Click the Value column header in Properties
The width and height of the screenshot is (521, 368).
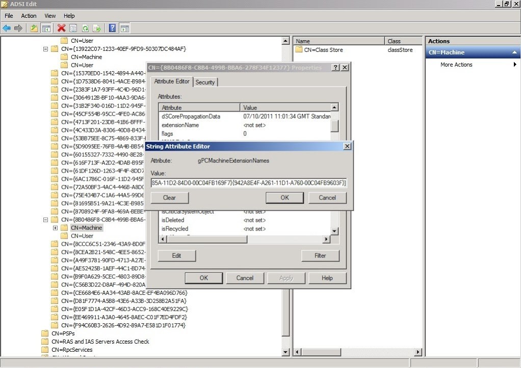[x=285, y=107]
